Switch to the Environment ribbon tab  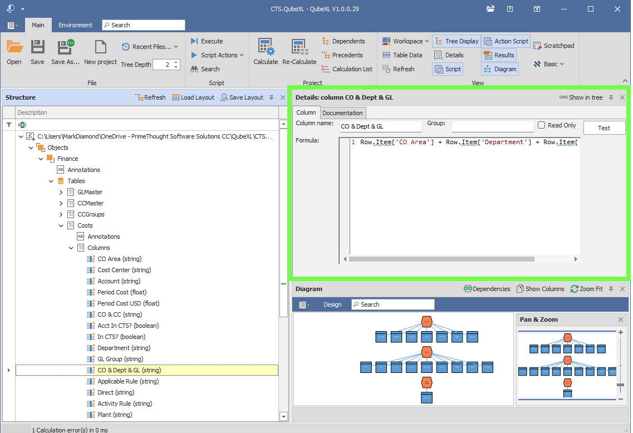point(75,25)
